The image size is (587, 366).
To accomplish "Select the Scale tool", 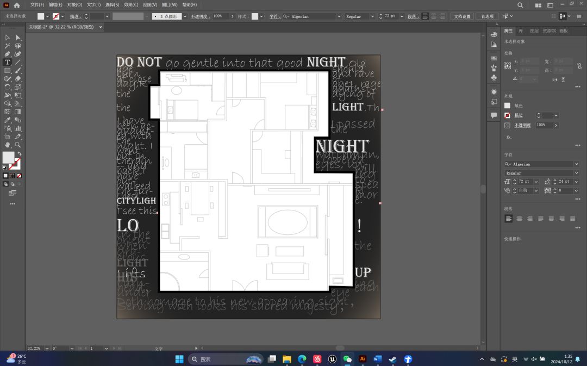I will point(17,87).
